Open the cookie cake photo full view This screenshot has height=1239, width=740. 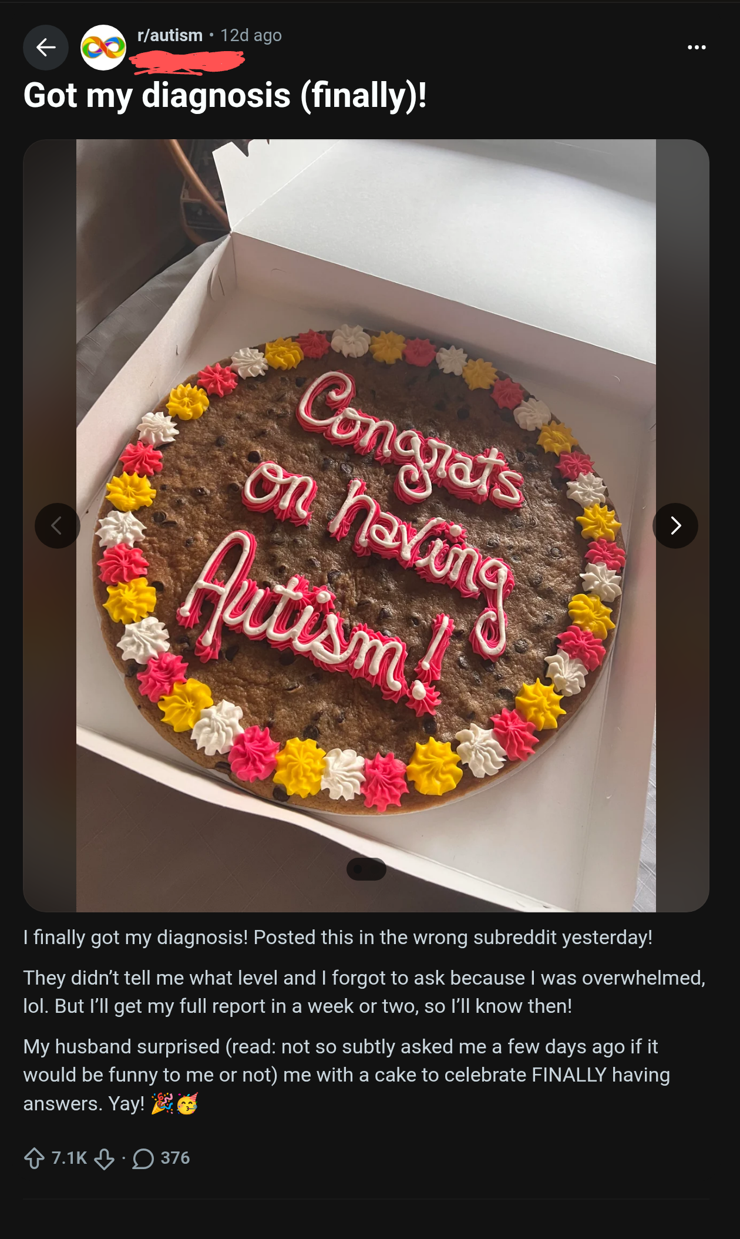point(366,526)
